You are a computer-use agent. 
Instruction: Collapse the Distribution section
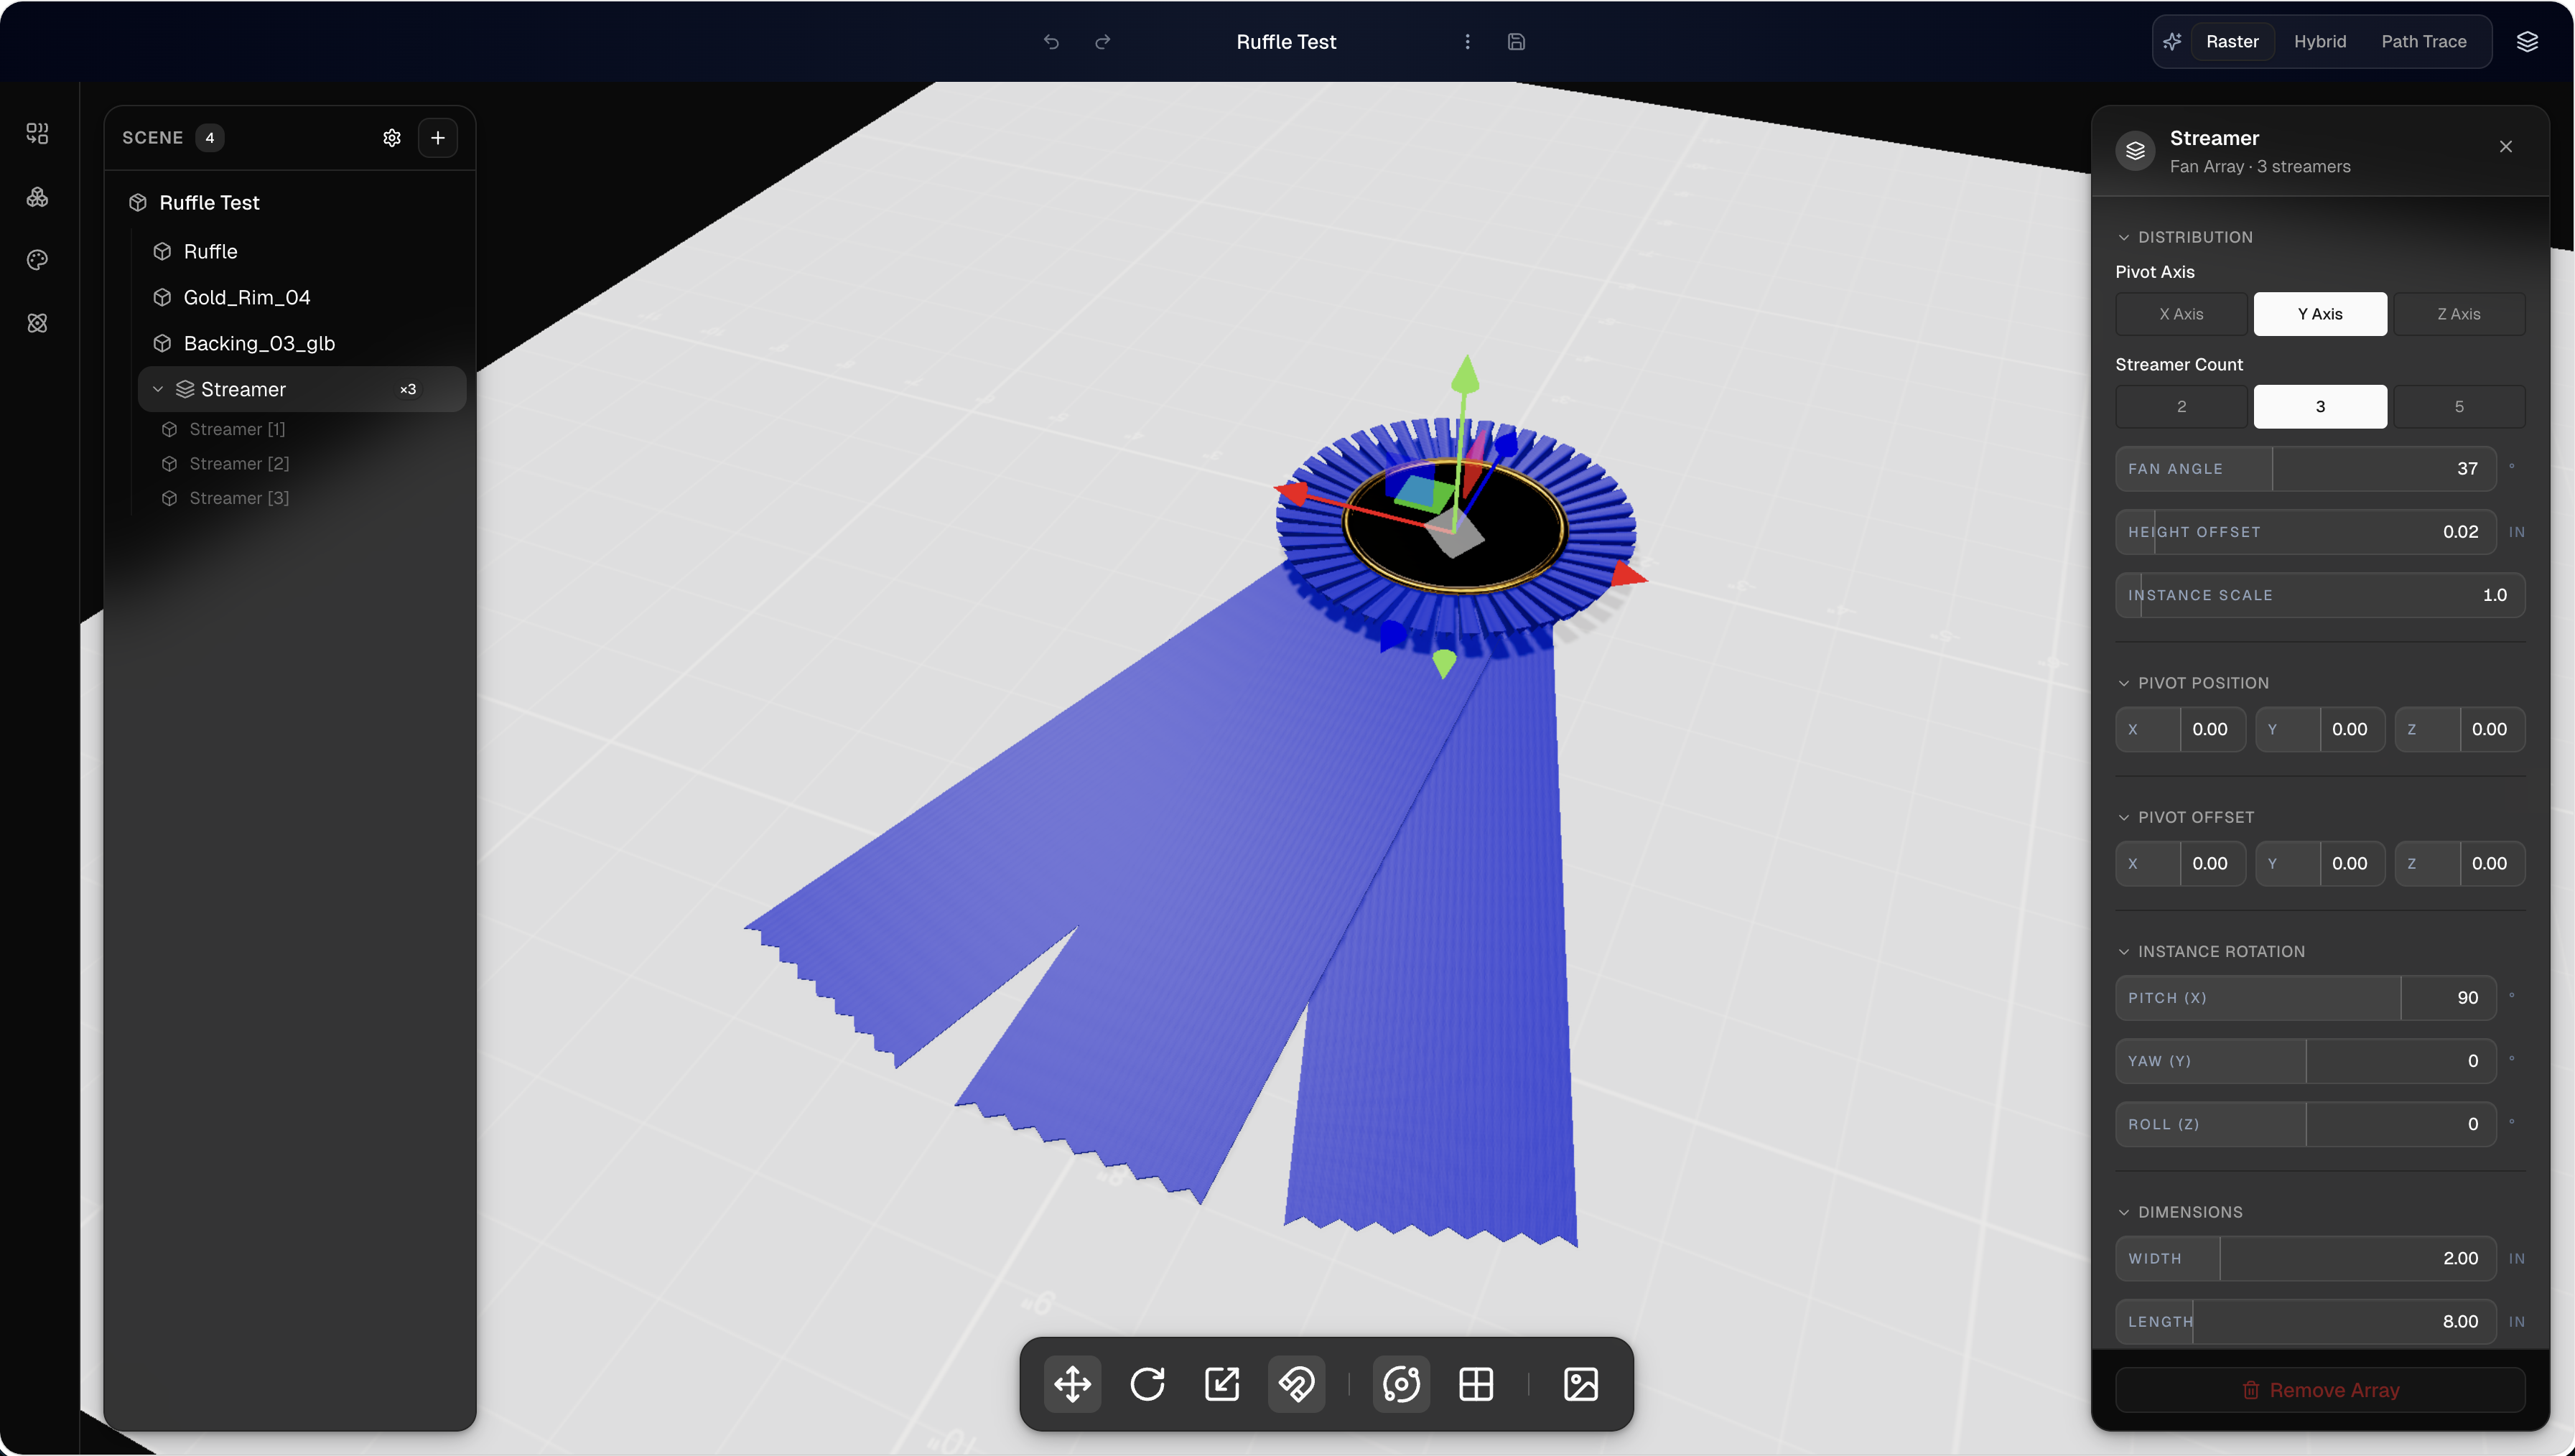[x=2123, y=237]
